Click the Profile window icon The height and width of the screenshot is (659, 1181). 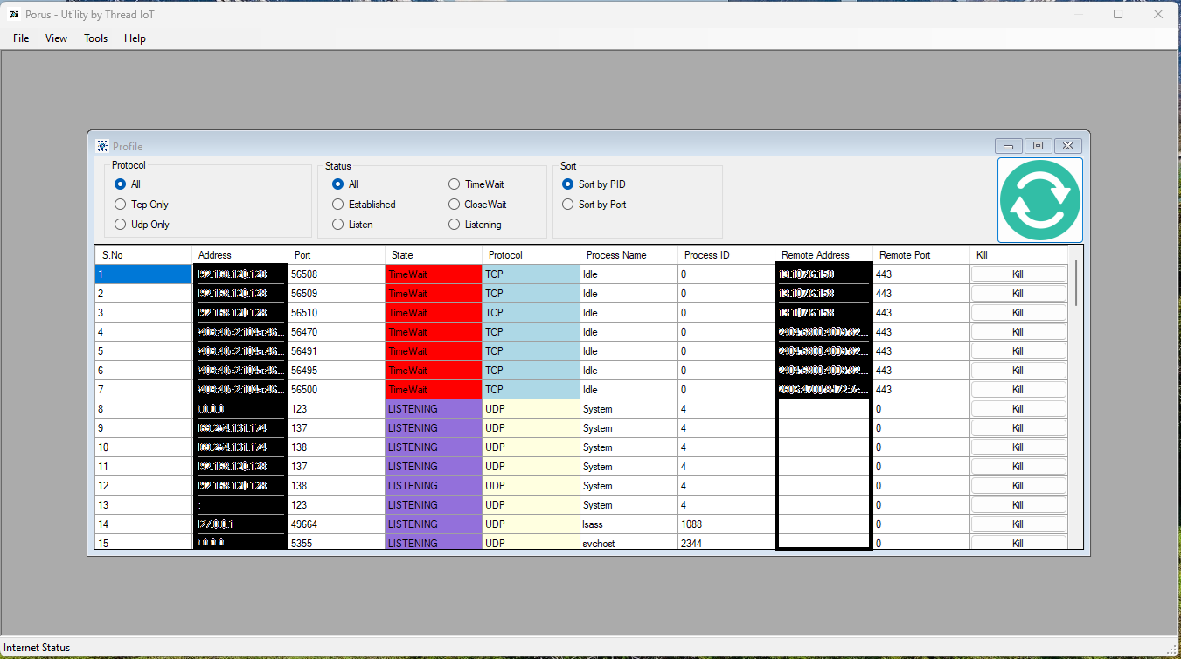[101, 146]
